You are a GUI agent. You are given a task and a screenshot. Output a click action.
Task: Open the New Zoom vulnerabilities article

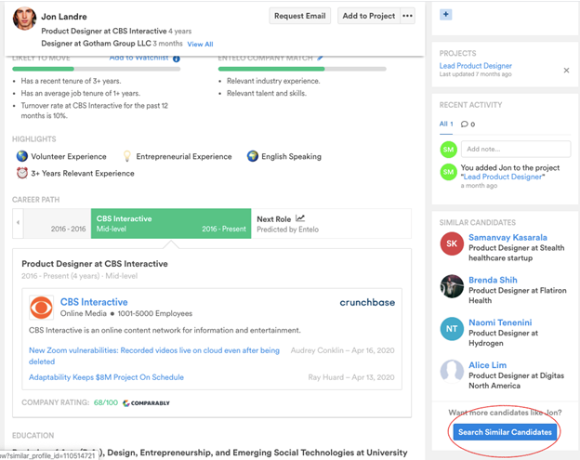(x=154, y=356)
